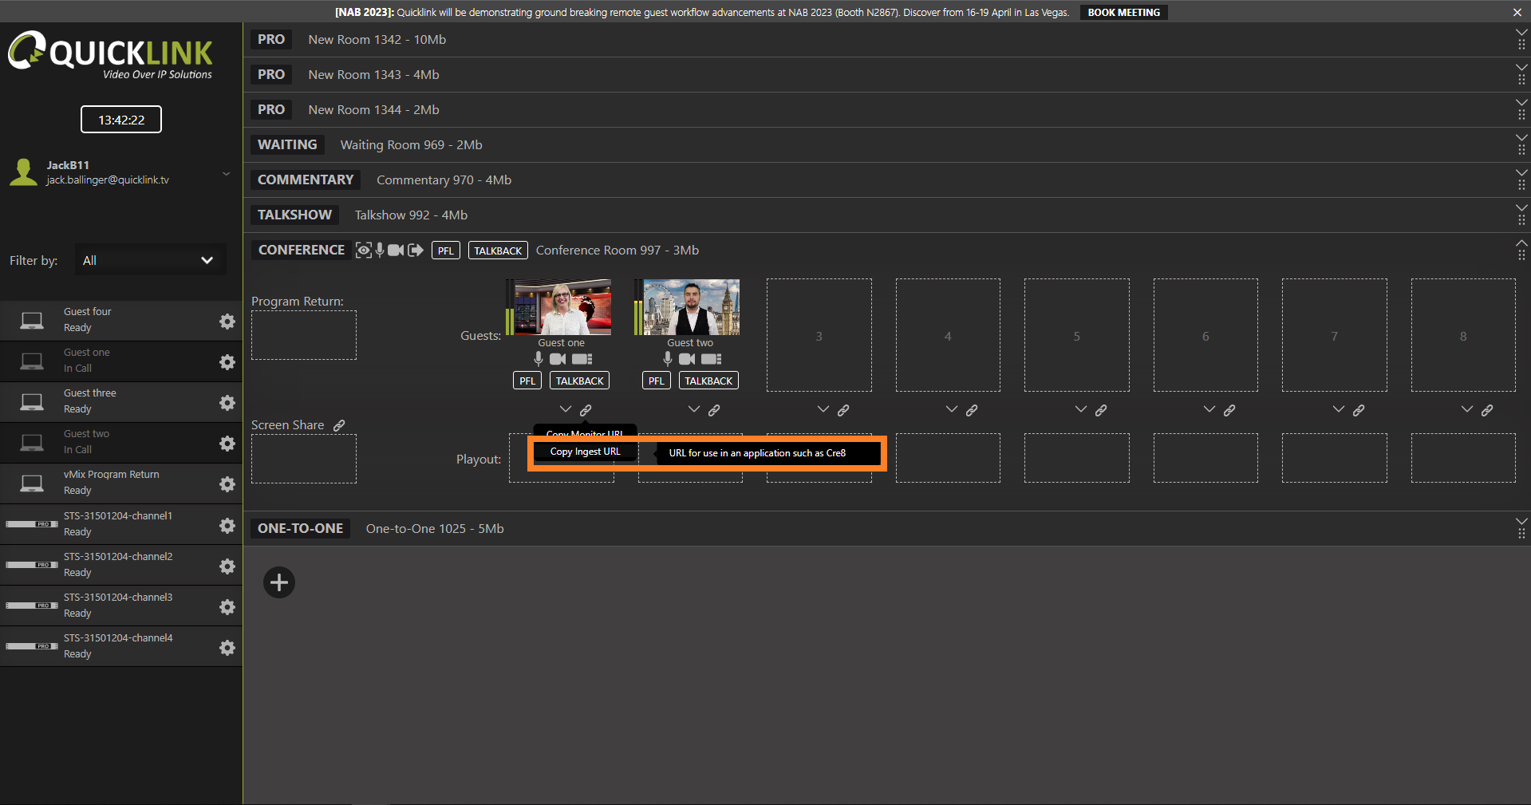Click the Conference room monitor eye icon
This screenshot has width=1531, height=805.
364,251
